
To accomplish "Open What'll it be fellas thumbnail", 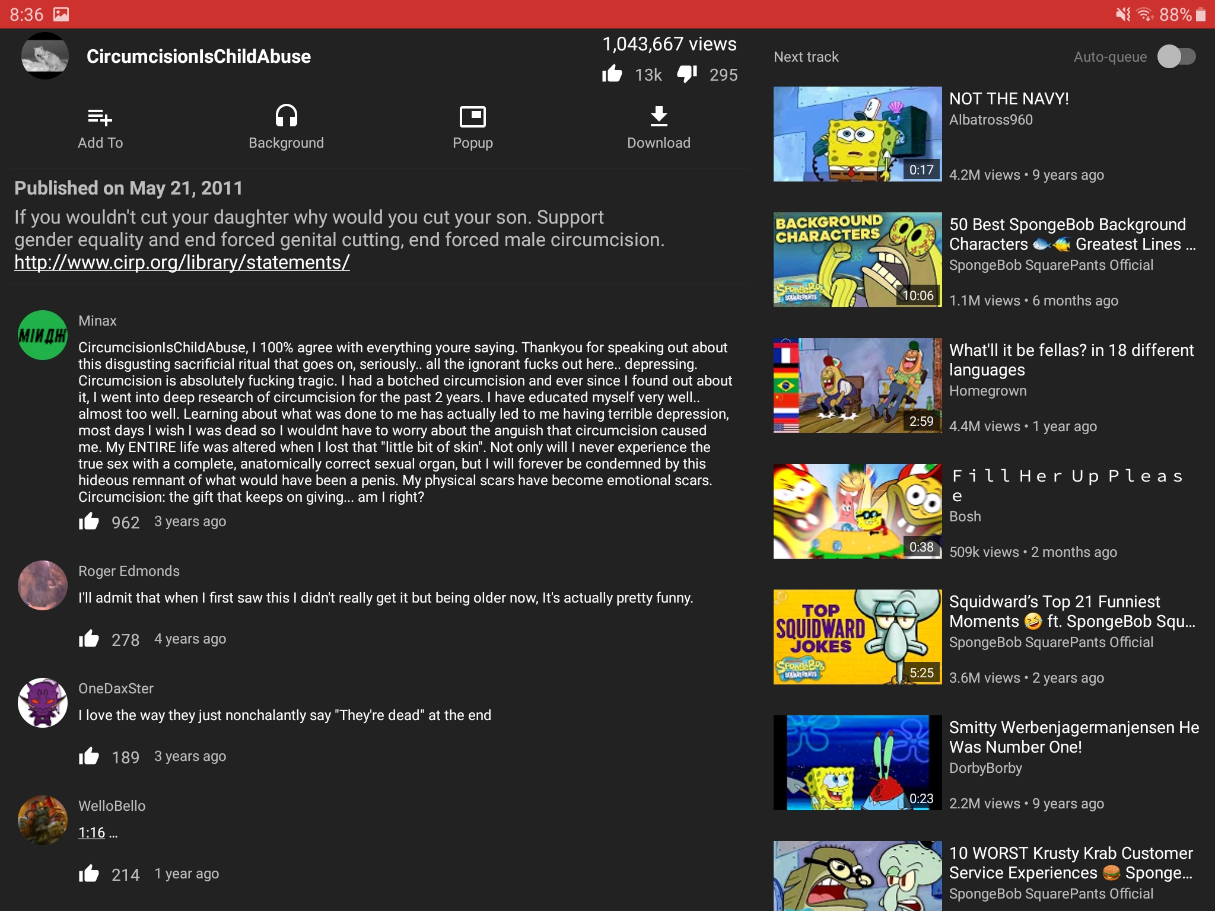I will click(x=857, y=386).
